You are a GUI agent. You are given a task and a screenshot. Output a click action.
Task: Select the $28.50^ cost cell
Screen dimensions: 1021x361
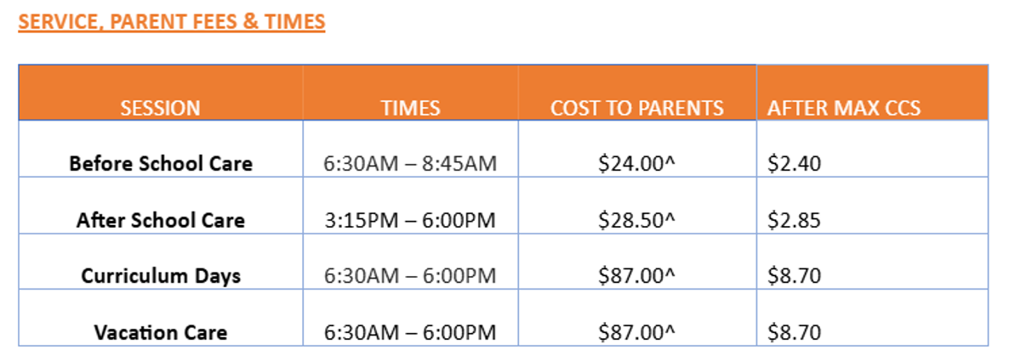coord(636,221)
